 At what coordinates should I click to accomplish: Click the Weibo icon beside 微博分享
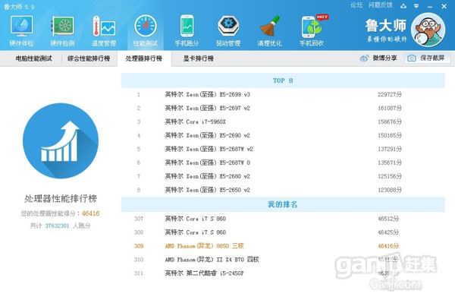365,58
